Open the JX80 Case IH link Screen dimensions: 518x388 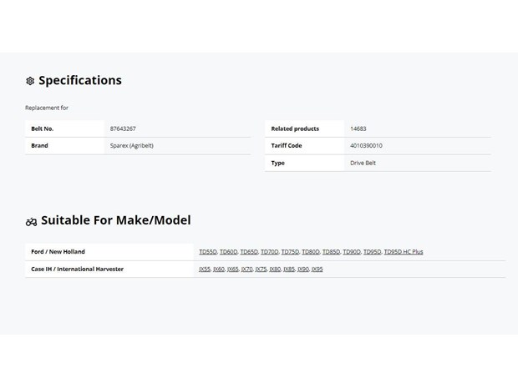click(x=275, y=270)
